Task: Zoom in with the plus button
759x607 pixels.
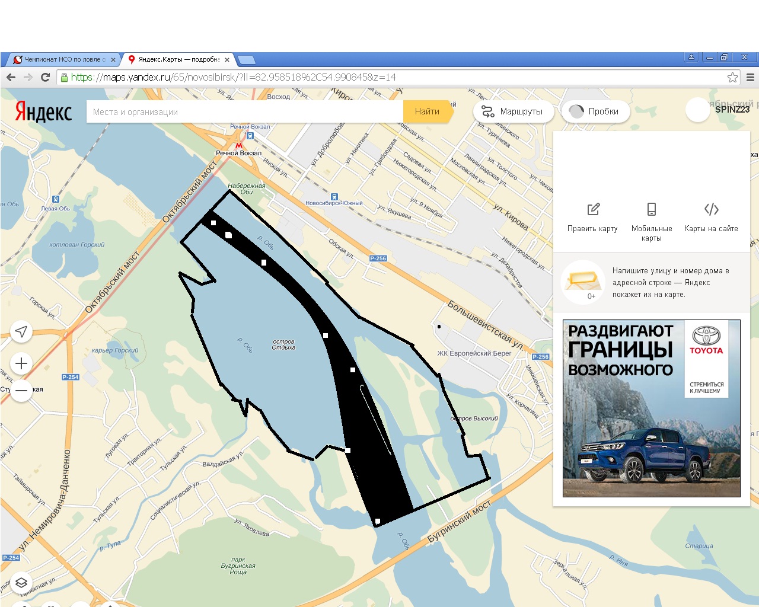Action: pyautogui.click(x=21, y=363)
